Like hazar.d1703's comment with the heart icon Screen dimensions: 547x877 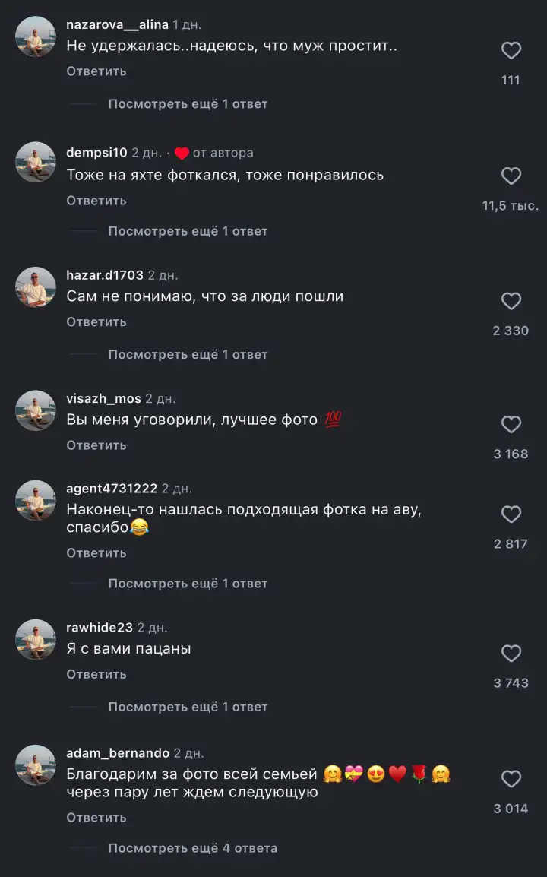pyautogui.click(x=511, y=300)
